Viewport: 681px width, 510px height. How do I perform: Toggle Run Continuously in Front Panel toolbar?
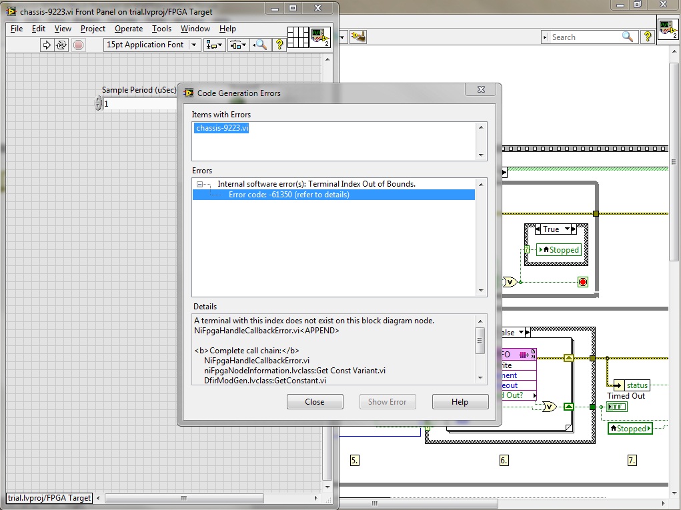click(61, 45)
